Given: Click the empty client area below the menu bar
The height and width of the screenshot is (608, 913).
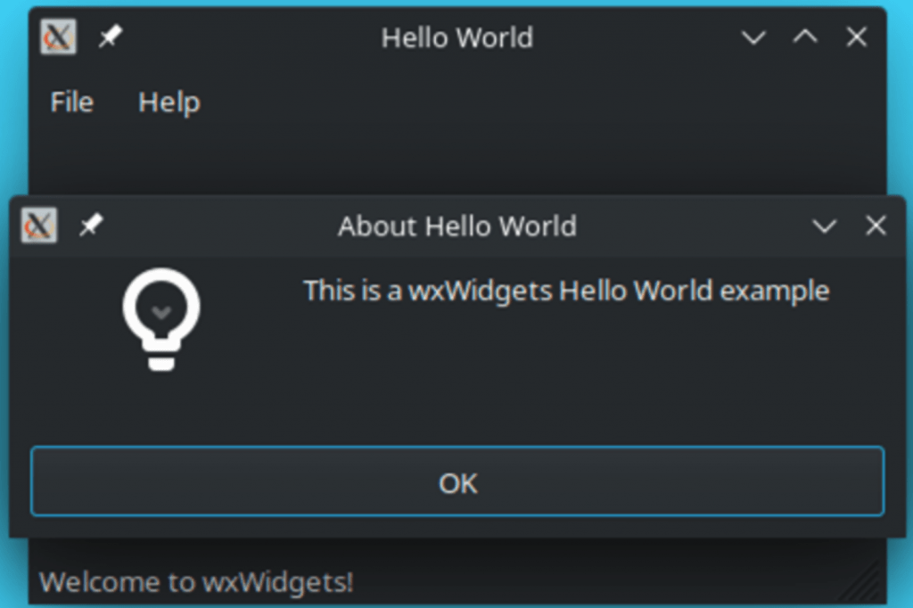Looking at the screenshot, I should [x=457, y=160].
